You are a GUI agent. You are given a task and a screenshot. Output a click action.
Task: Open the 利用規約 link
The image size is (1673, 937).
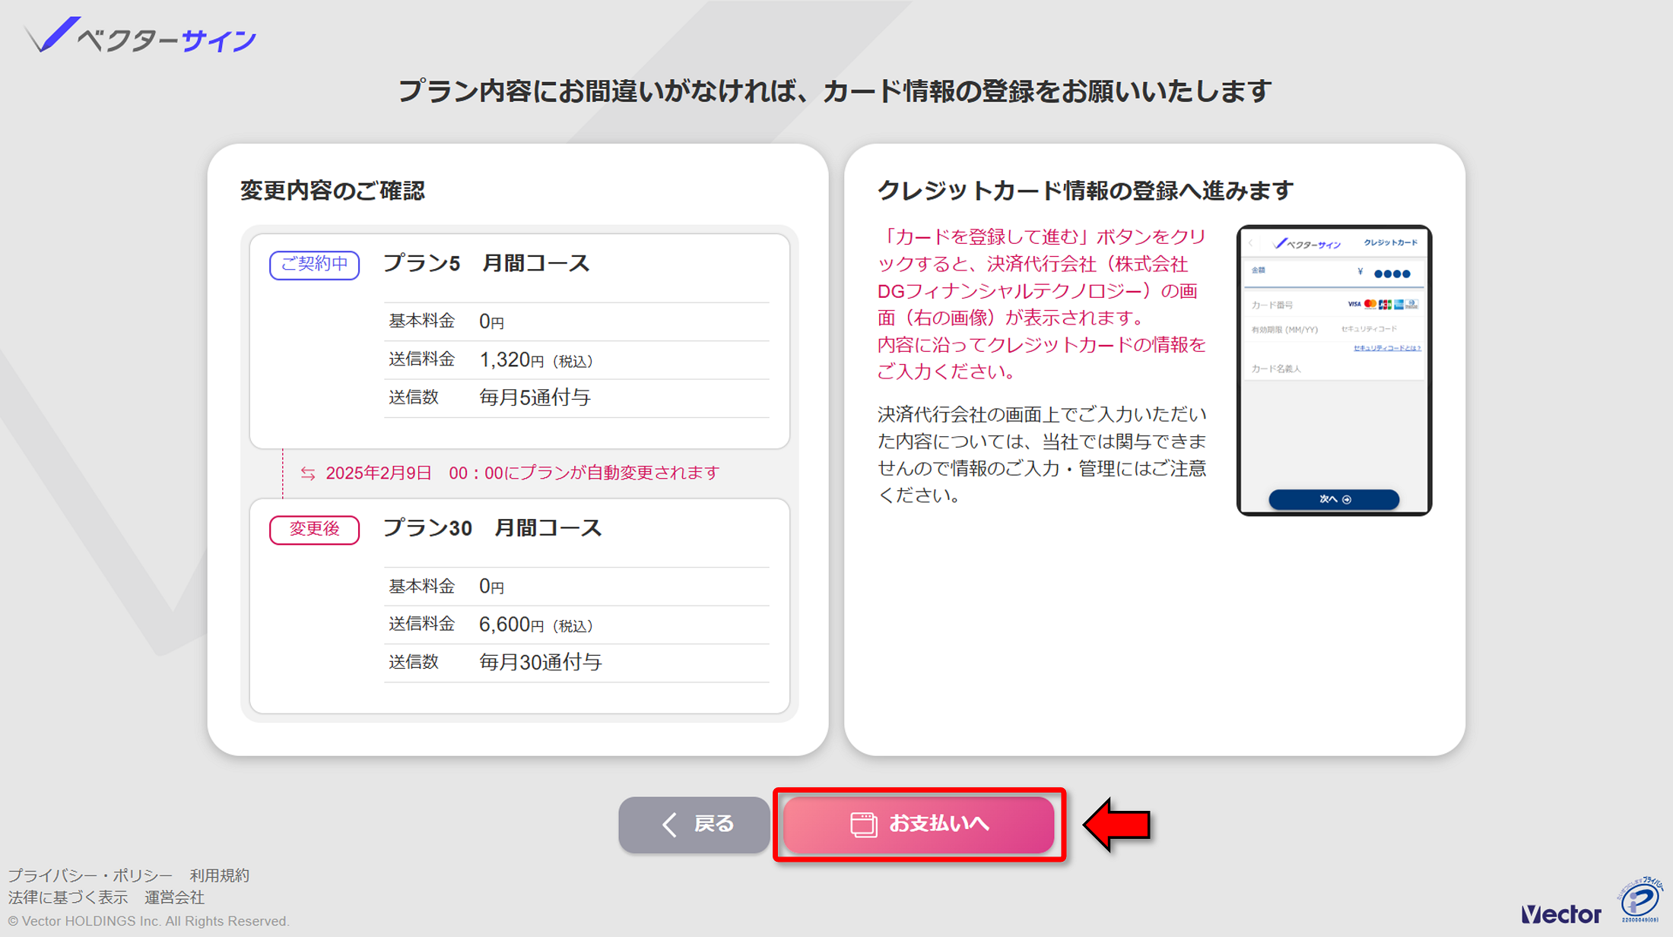[x=220, y=875]
